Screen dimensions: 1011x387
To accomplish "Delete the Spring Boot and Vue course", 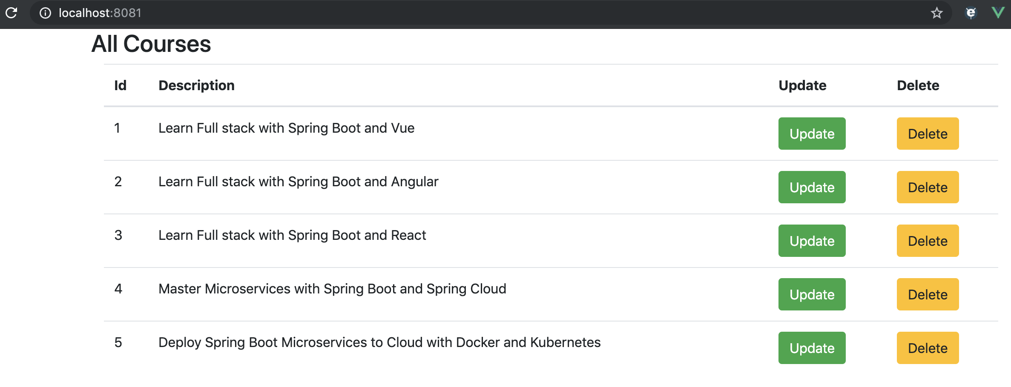I will 928,134.
